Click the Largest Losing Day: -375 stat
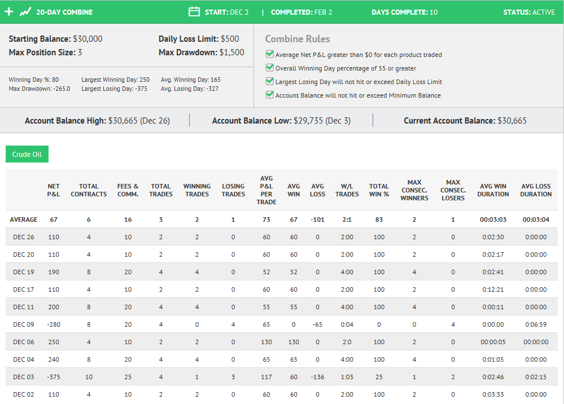Screen dimensions: 564x404 (115, 89)
